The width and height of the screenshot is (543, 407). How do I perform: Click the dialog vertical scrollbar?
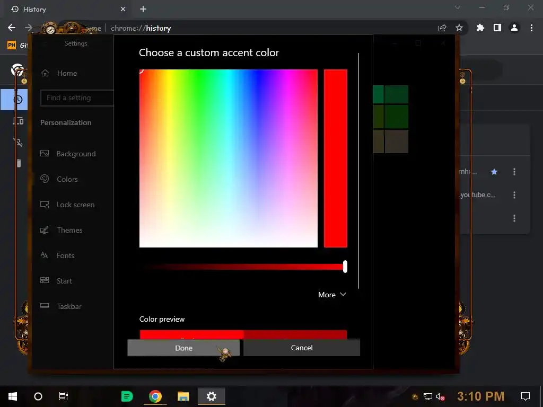(358, 171)
